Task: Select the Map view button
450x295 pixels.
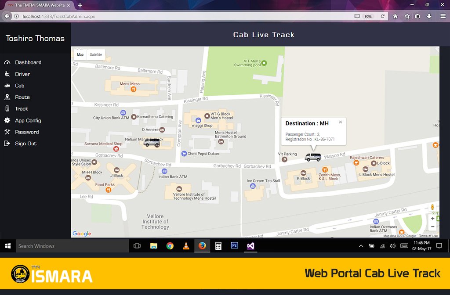Action: coord(80,54)
